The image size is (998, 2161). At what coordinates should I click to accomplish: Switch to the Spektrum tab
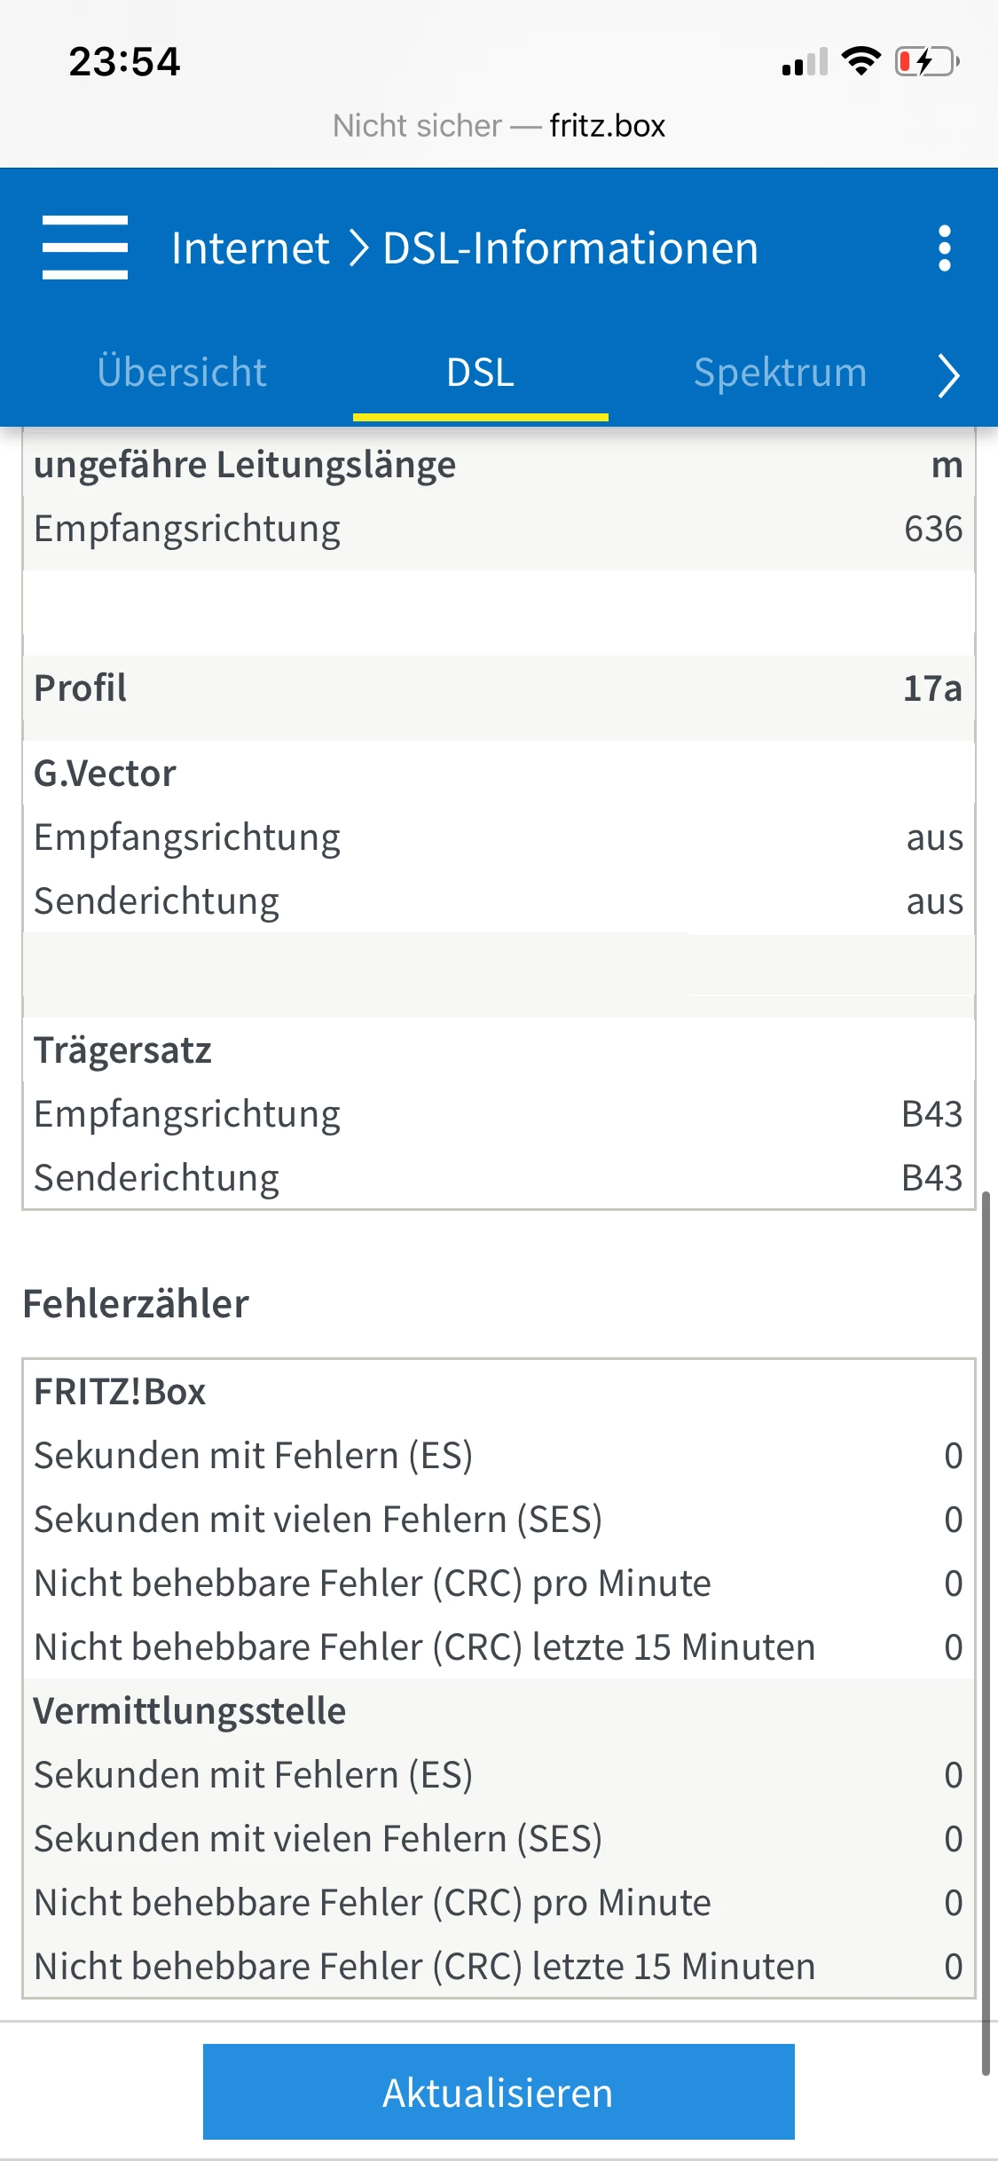(780, 373)
